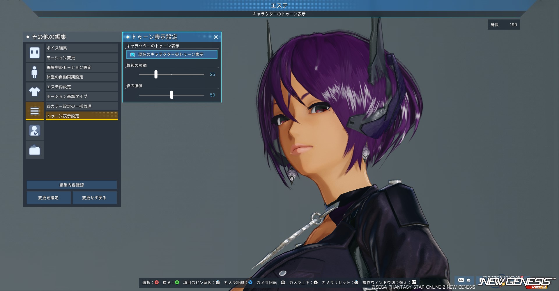
Task: Click the カメラ回転 stick hint icon
Action: point(283,282)
